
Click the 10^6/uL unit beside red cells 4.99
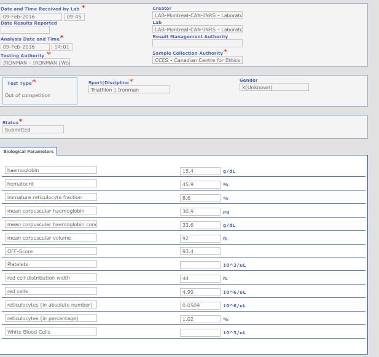click(234, 292)
